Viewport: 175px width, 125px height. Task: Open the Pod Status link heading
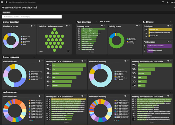148,22
